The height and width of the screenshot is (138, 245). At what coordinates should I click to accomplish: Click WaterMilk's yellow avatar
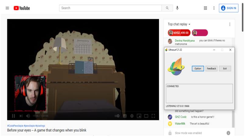pos(170,124)
